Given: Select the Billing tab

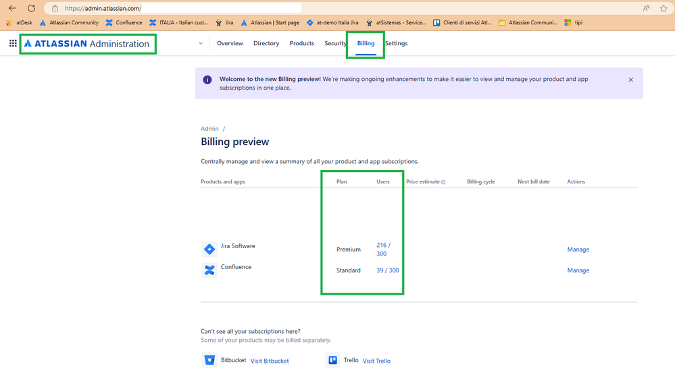Looking at the screenshot, I should tap(366, 43).
